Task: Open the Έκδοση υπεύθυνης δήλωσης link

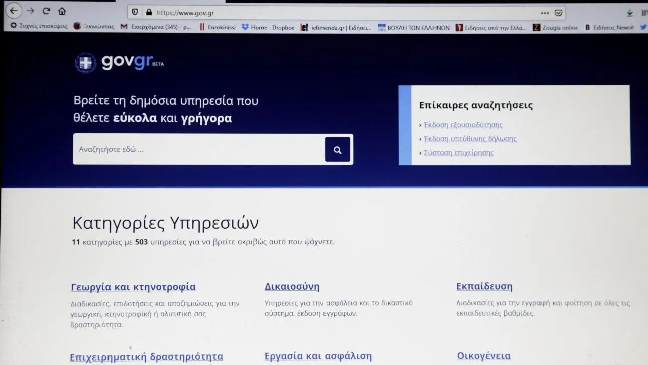Action: 471,138
